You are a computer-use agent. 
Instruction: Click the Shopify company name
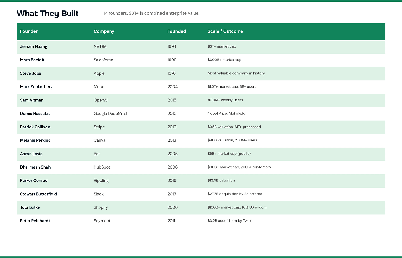[101, 207]
